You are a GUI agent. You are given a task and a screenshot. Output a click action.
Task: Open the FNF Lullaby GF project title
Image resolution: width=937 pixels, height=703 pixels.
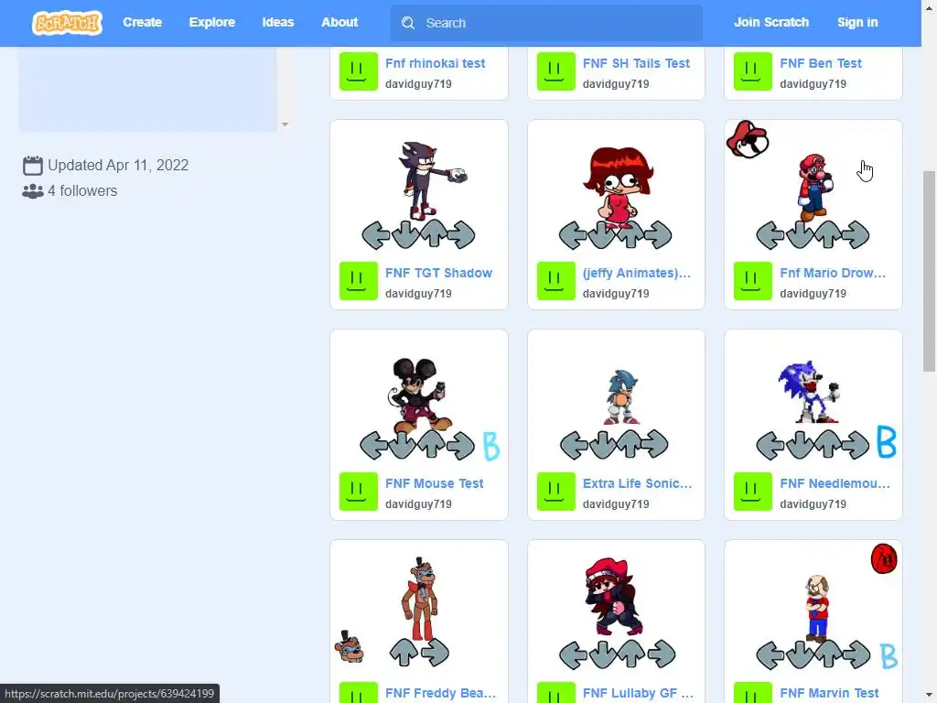click(x=638, y=693)
